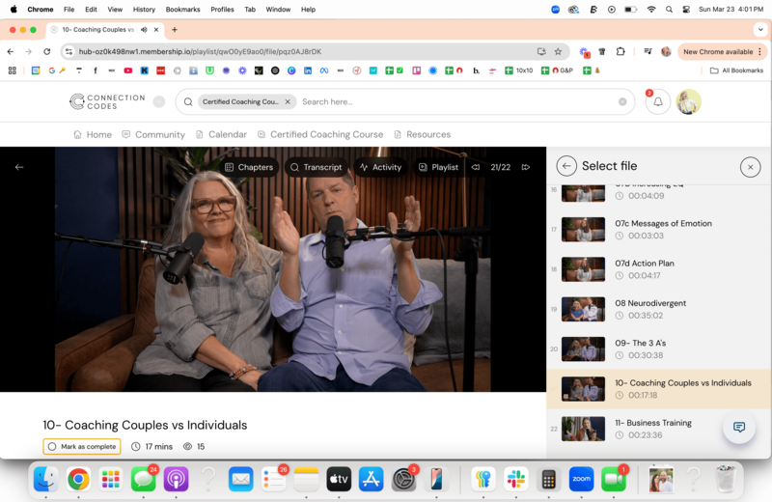
Task: Open Zoom from the dock
Action: 581,479
